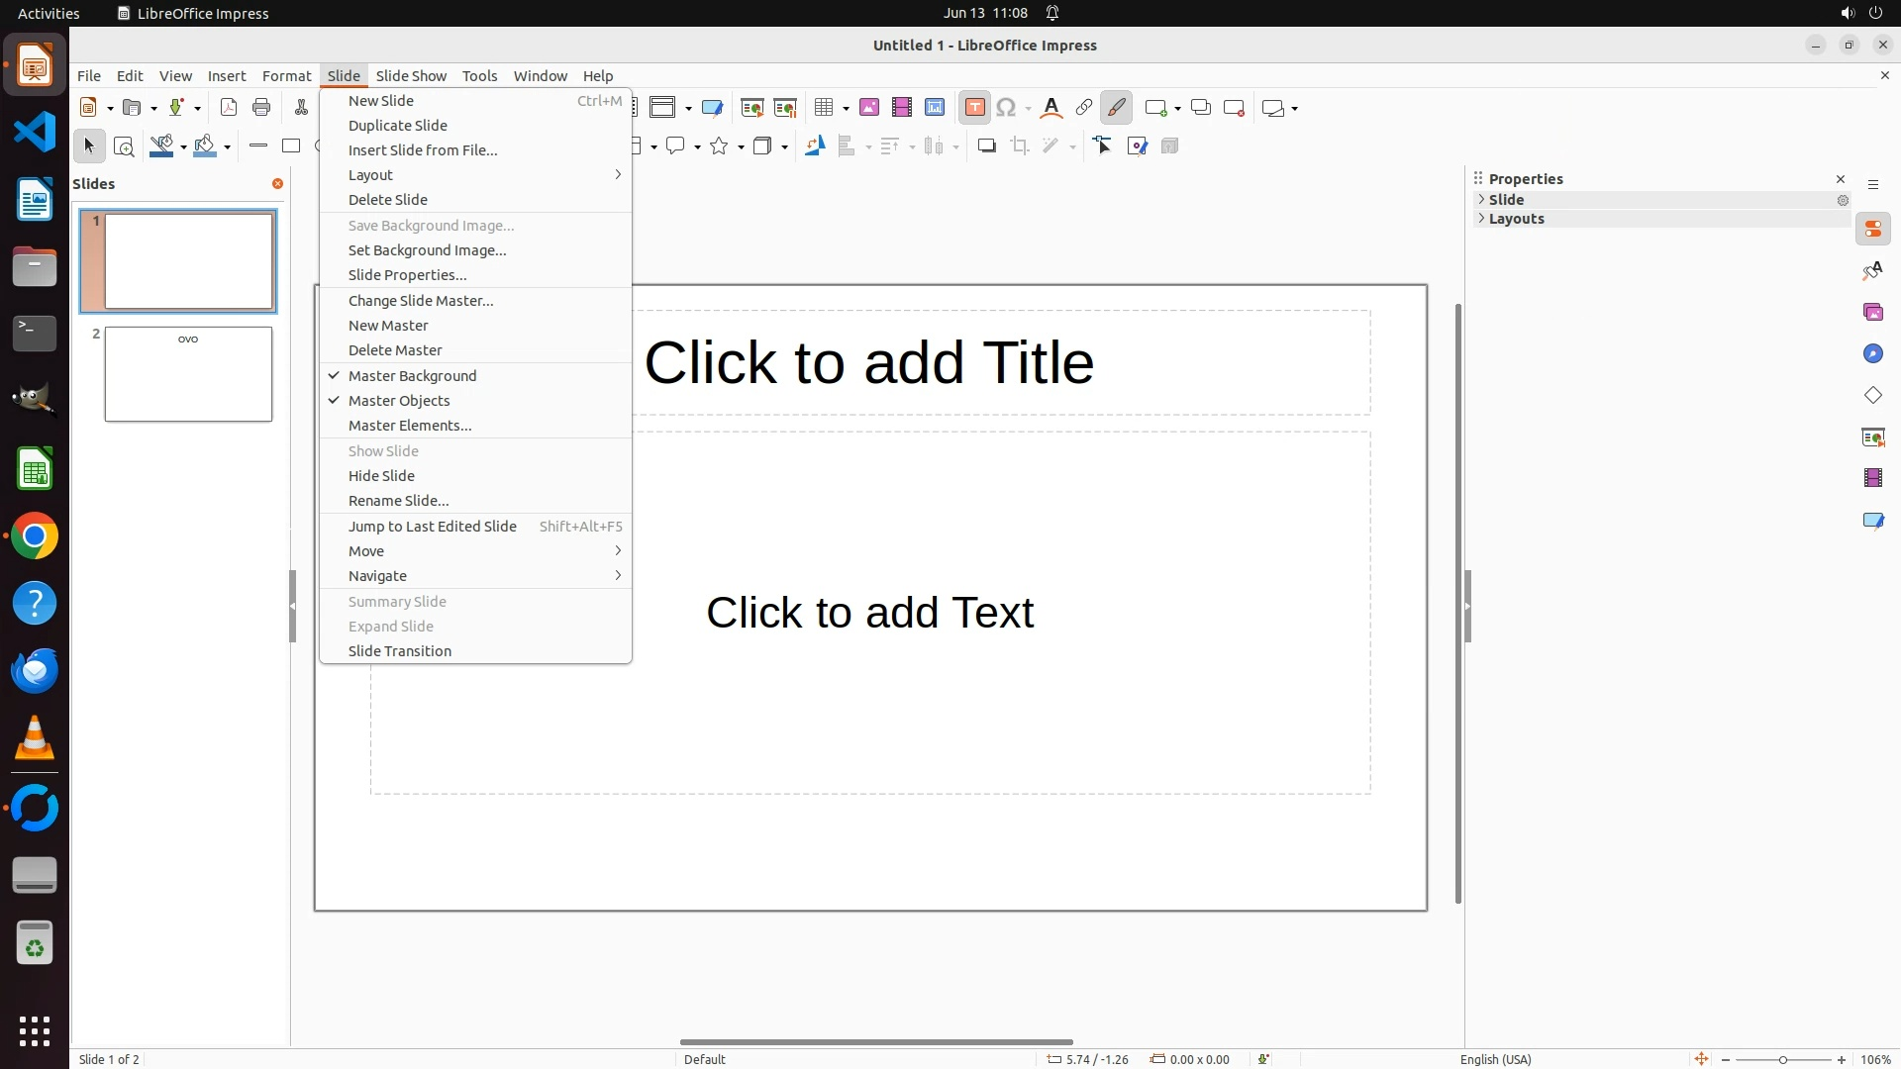Screen dimensions: 1901x1069
Task: Toggle Master Objects menu checkbox
Action: (x=399, y=401)
